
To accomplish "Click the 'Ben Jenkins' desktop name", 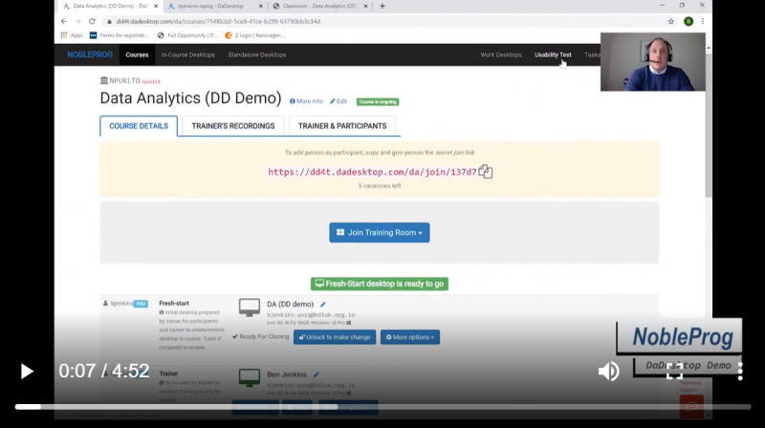I will [x=287, y=374].
